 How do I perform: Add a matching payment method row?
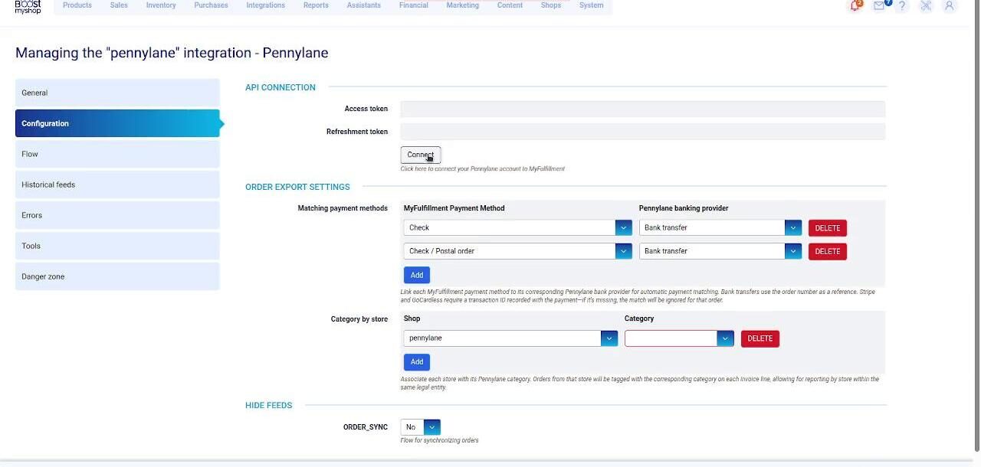click(x=417, y=275)
